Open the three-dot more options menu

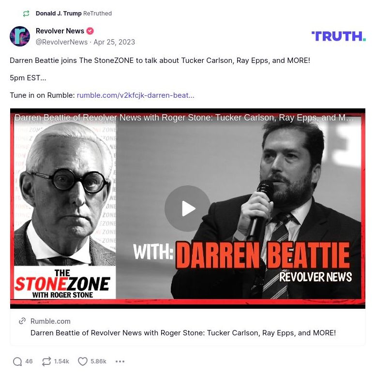coord(120,361)
